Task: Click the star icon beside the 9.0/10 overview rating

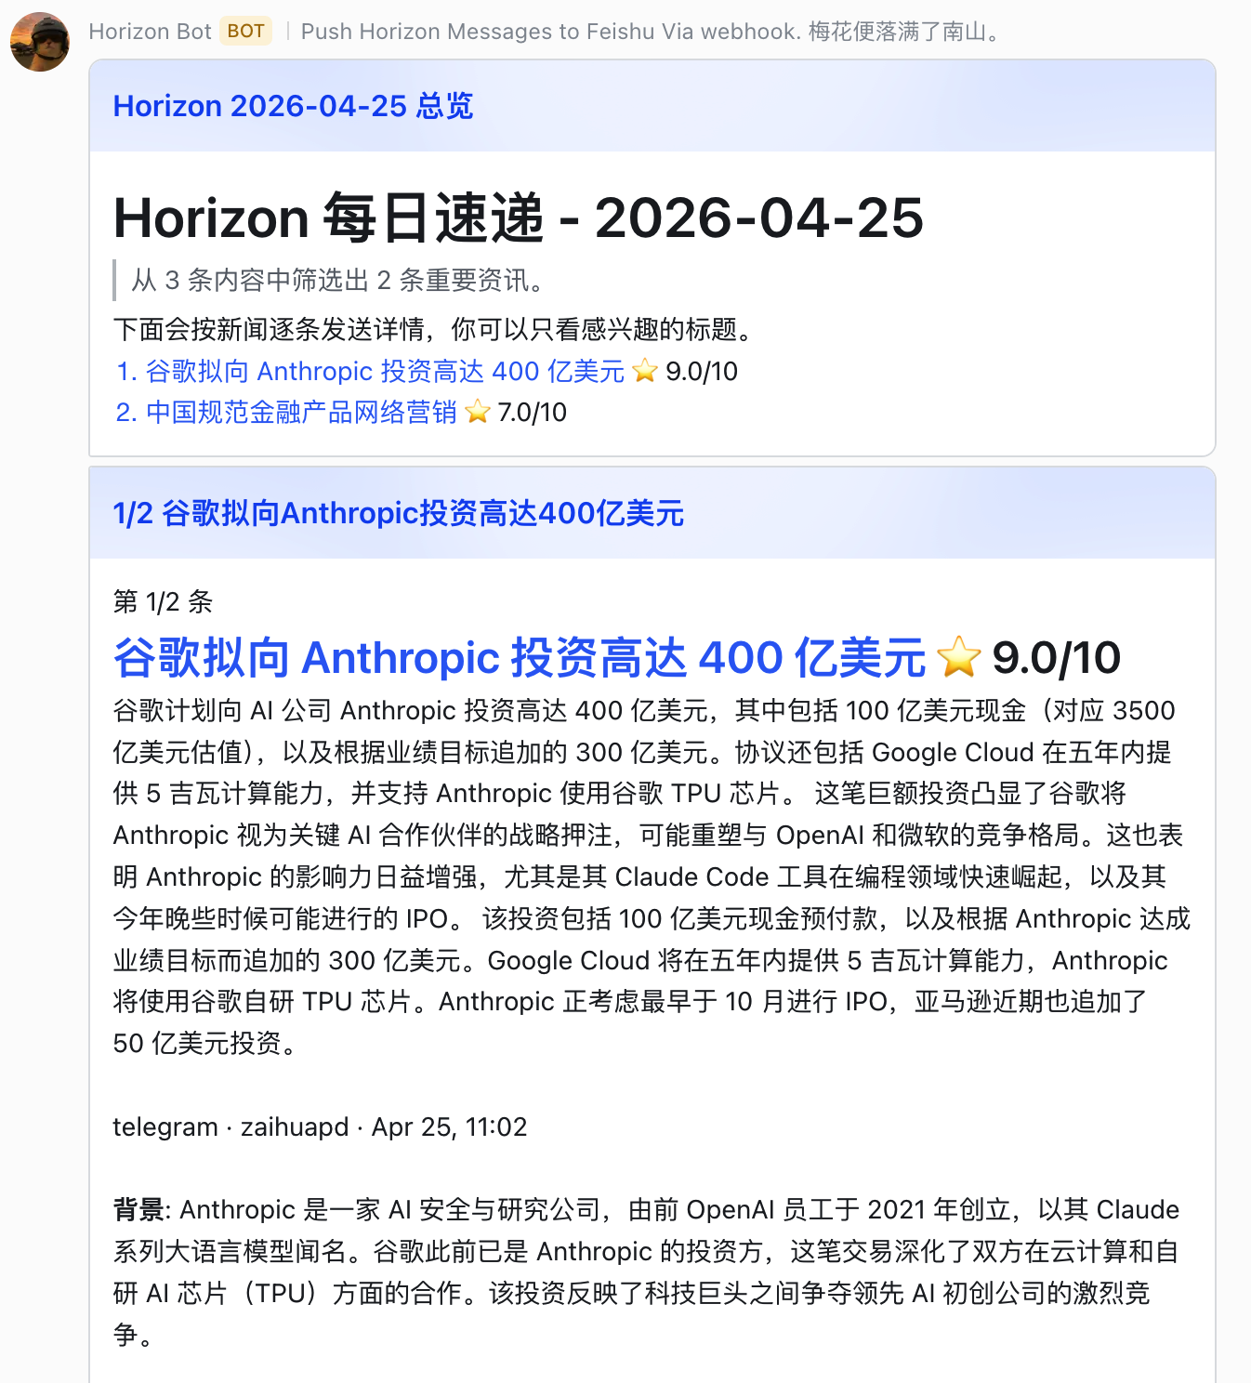Action: click(645, 371)
